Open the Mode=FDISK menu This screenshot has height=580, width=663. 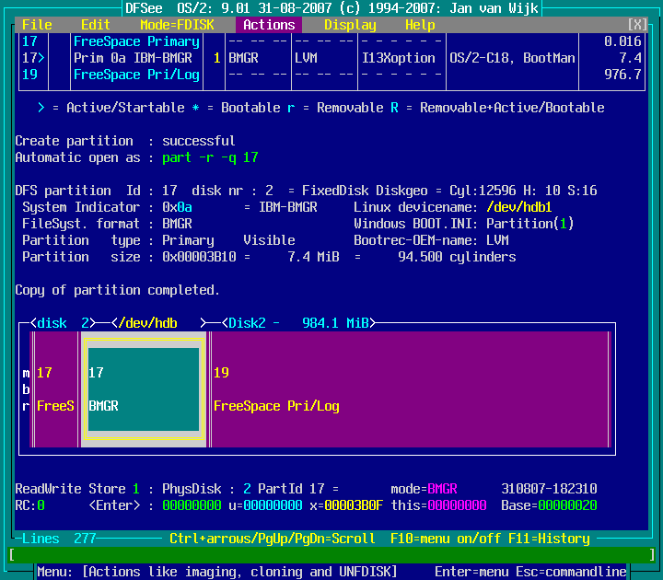[x=180, y=25]
